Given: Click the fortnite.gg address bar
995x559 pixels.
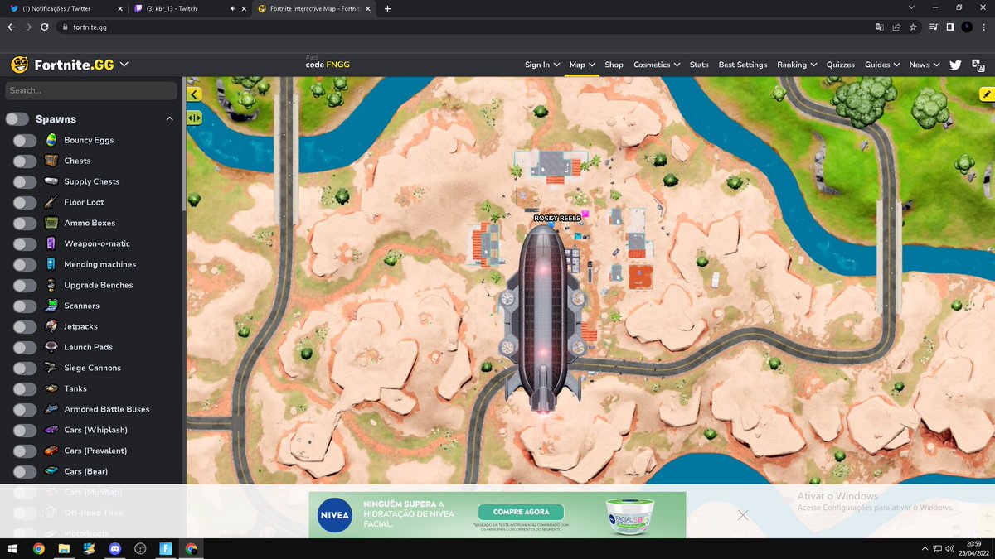Looking at the screenshot, I should click(464, 27).
